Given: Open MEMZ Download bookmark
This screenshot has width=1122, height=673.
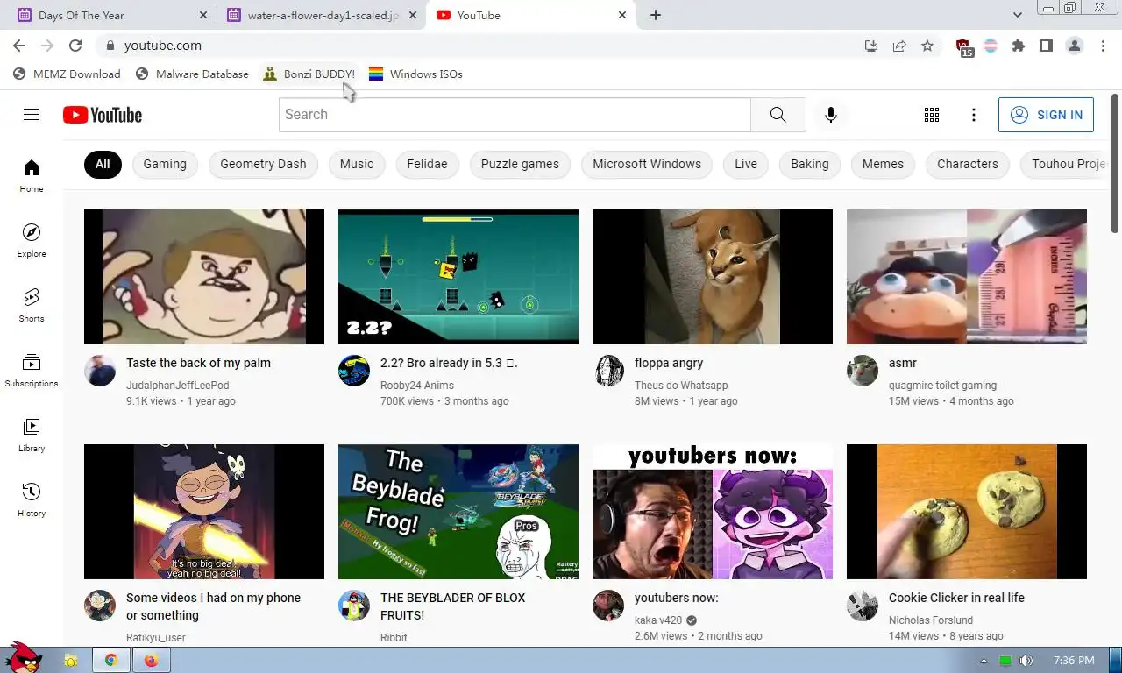Looking at the screenshot, I should (67, 74).
